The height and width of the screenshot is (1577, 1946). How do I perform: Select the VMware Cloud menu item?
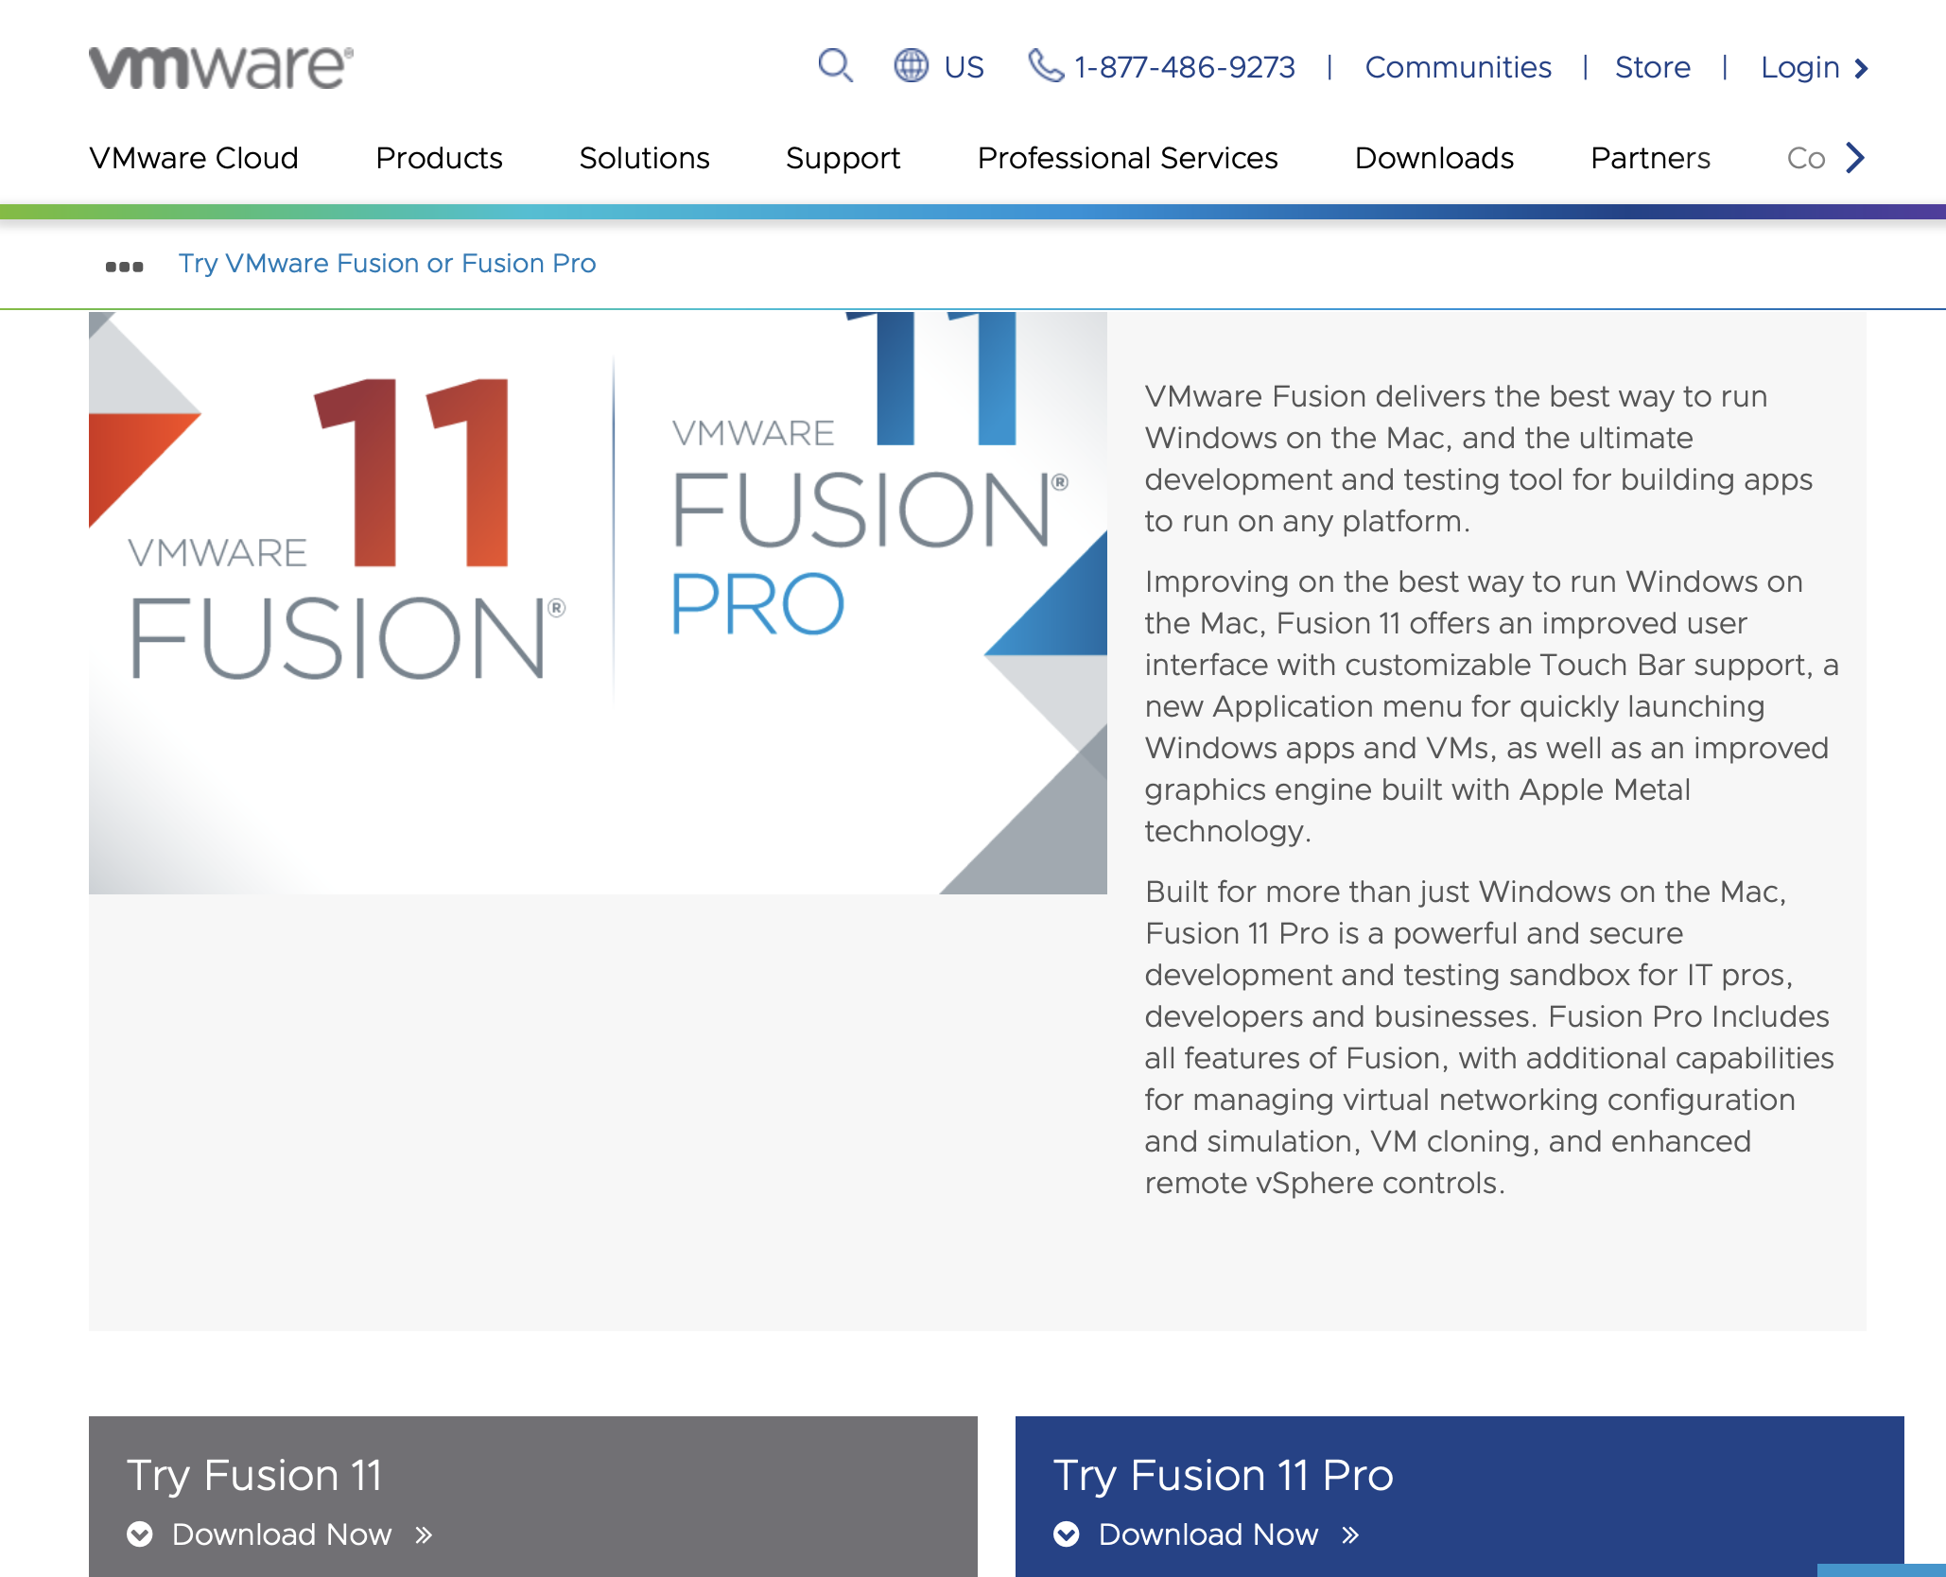click(193, 158)
